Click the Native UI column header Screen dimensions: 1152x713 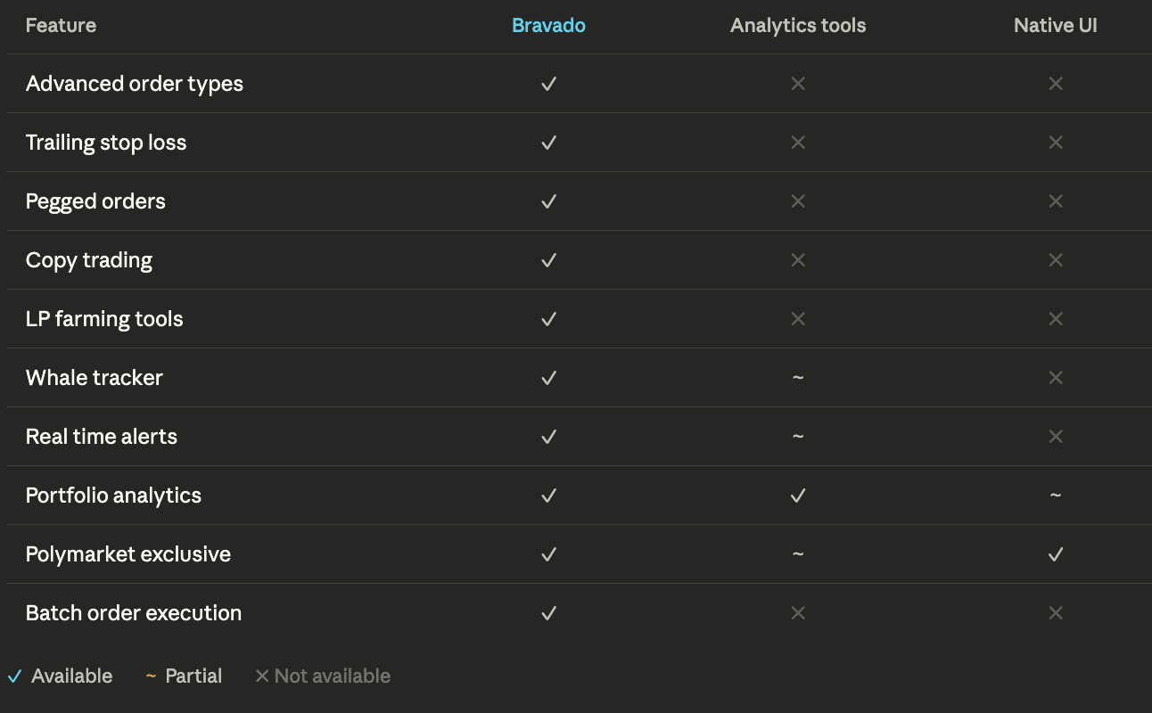tap(1056, 26)
